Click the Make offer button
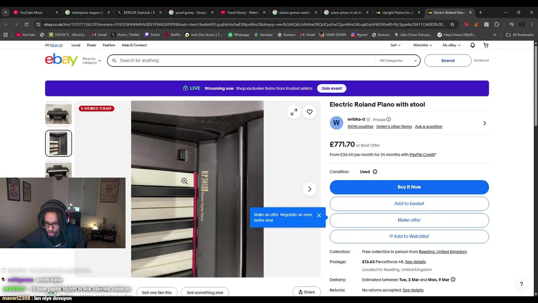Image resolution: width=538 pixels, height=303 pixels. (409, 220)
